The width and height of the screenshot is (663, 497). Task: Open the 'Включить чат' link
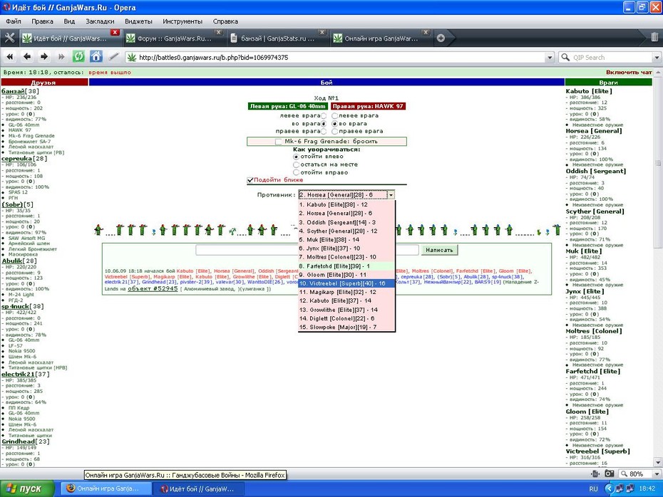click(x=629, y=72)
